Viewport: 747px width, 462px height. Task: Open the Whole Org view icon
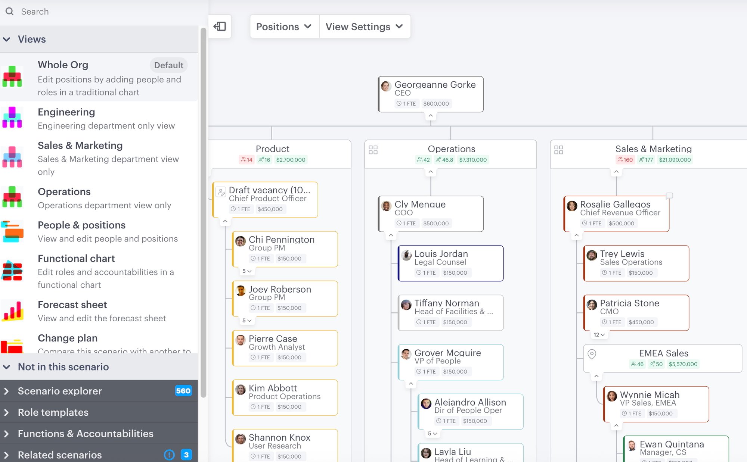13,77
